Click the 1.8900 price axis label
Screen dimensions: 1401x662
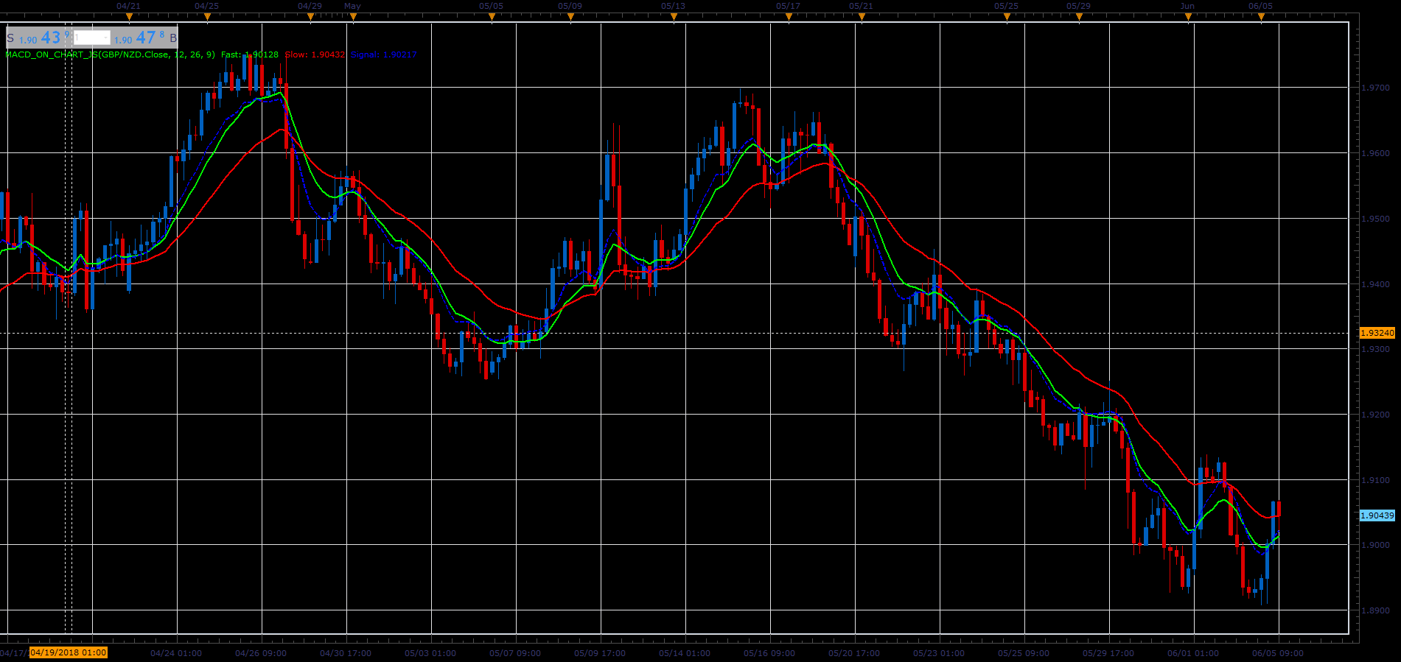1375,610
